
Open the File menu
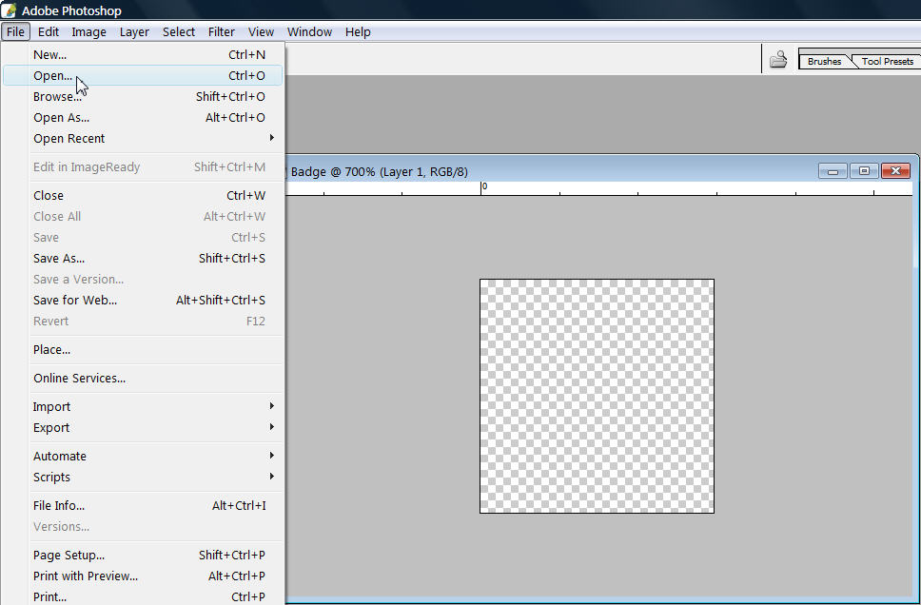(x=15, y=31)
